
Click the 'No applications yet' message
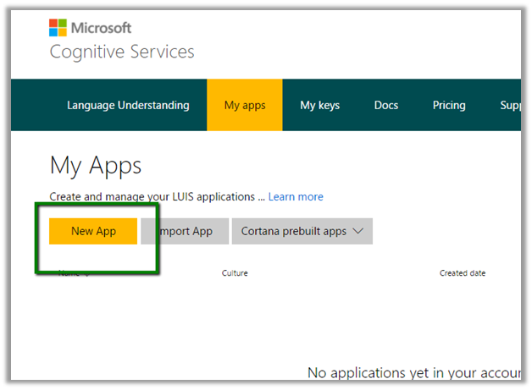[413, 372]
